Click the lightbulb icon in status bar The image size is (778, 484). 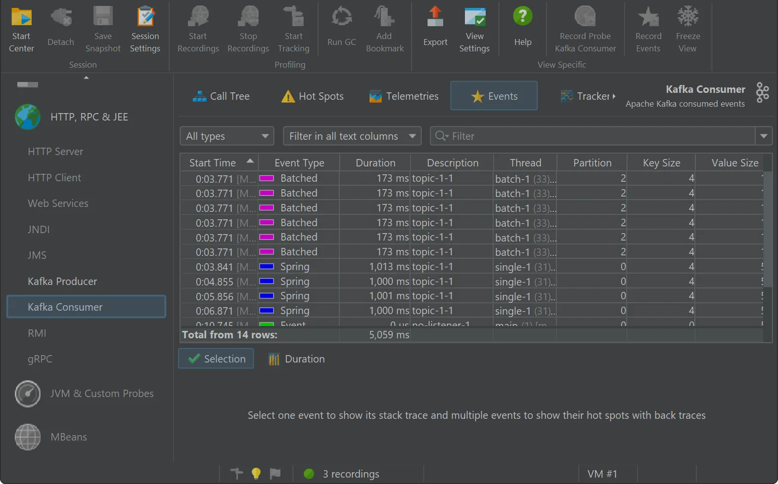tap(256, 474)
